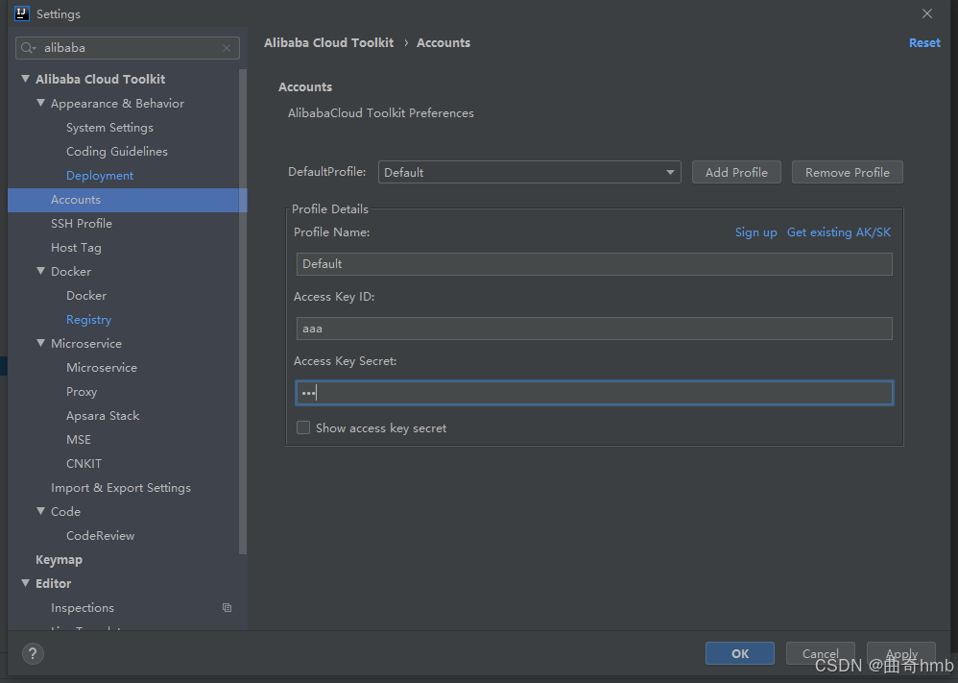Click the Cancel button

[x=820, y=653]
